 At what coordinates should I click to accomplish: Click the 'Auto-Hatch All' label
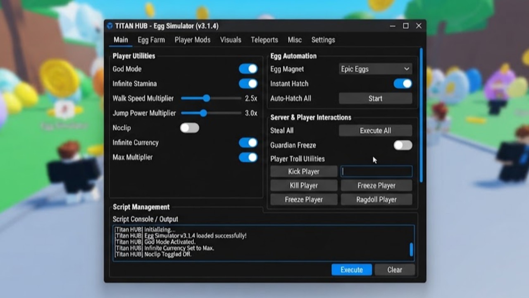pos(291,99)
